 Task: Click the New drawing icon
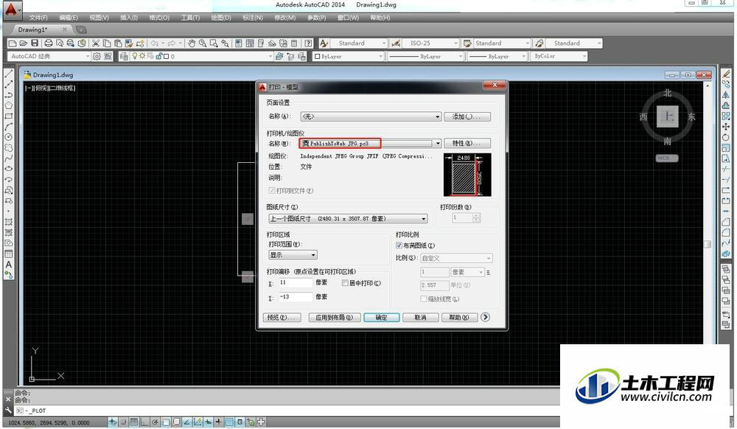[13, 43]
